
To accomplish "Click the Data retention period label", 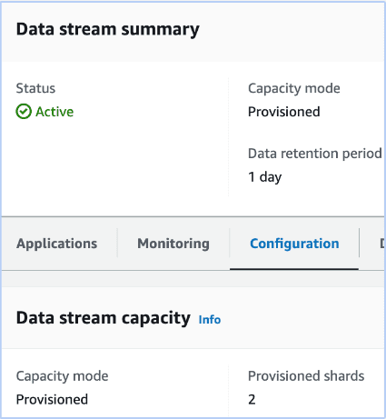I will 315,154.
